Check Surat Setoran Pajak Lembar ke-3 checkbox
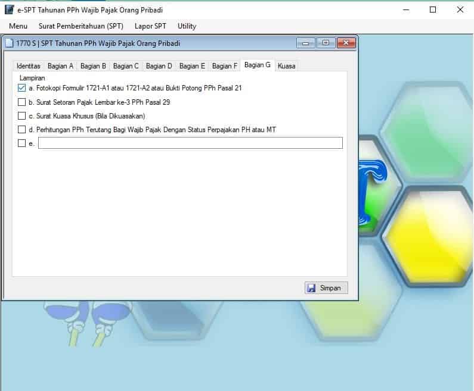The width and height of the screenshot is (474, 391). 22,102
